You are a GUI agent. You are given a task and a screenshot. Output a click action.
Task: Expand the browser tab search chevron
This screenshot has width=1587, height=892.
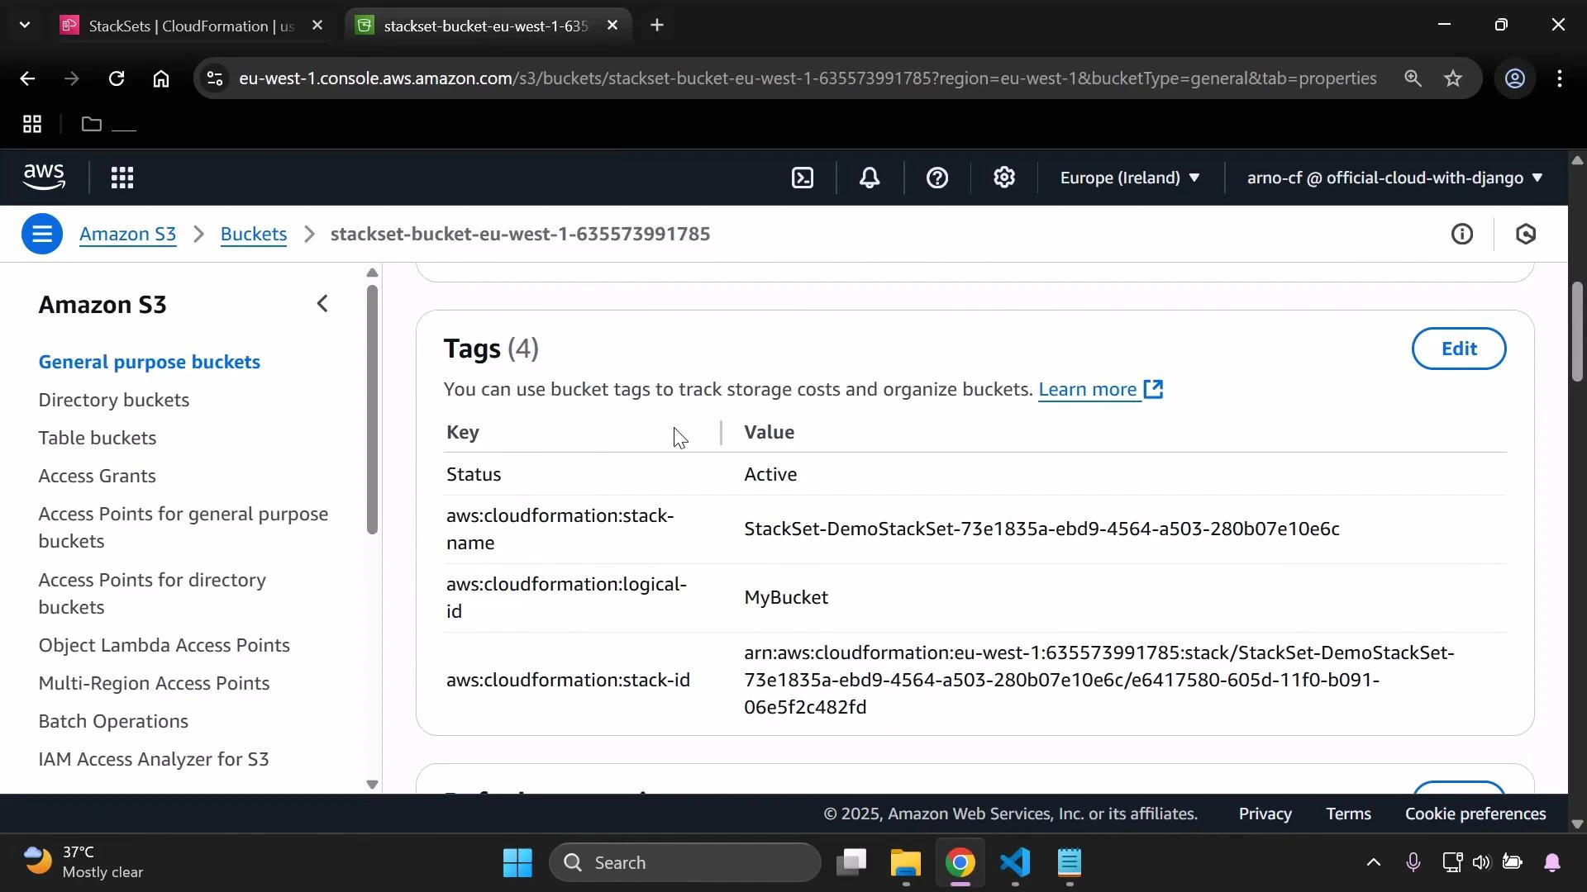click(x=25, y=25)
